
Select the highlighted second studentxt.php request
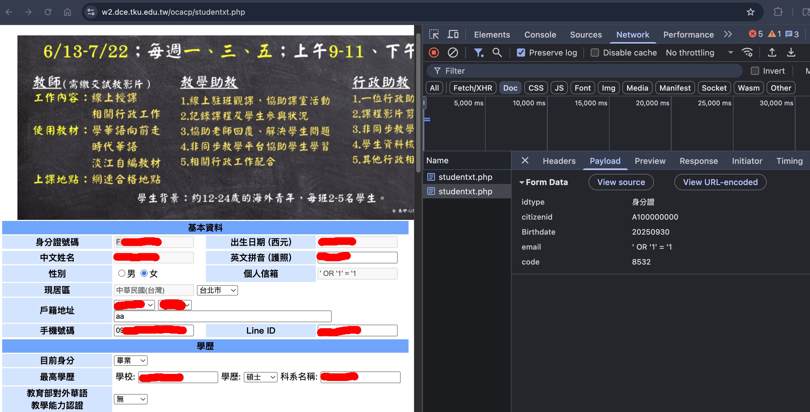click(467, 191)
